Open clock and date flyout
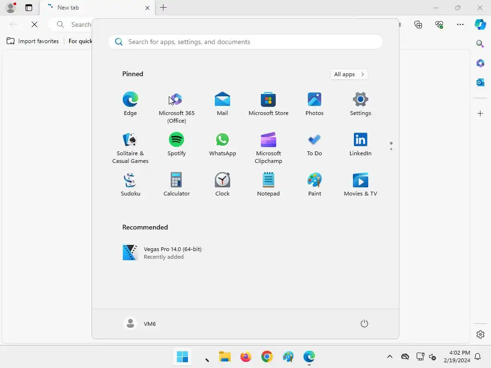 coord(457,356)
